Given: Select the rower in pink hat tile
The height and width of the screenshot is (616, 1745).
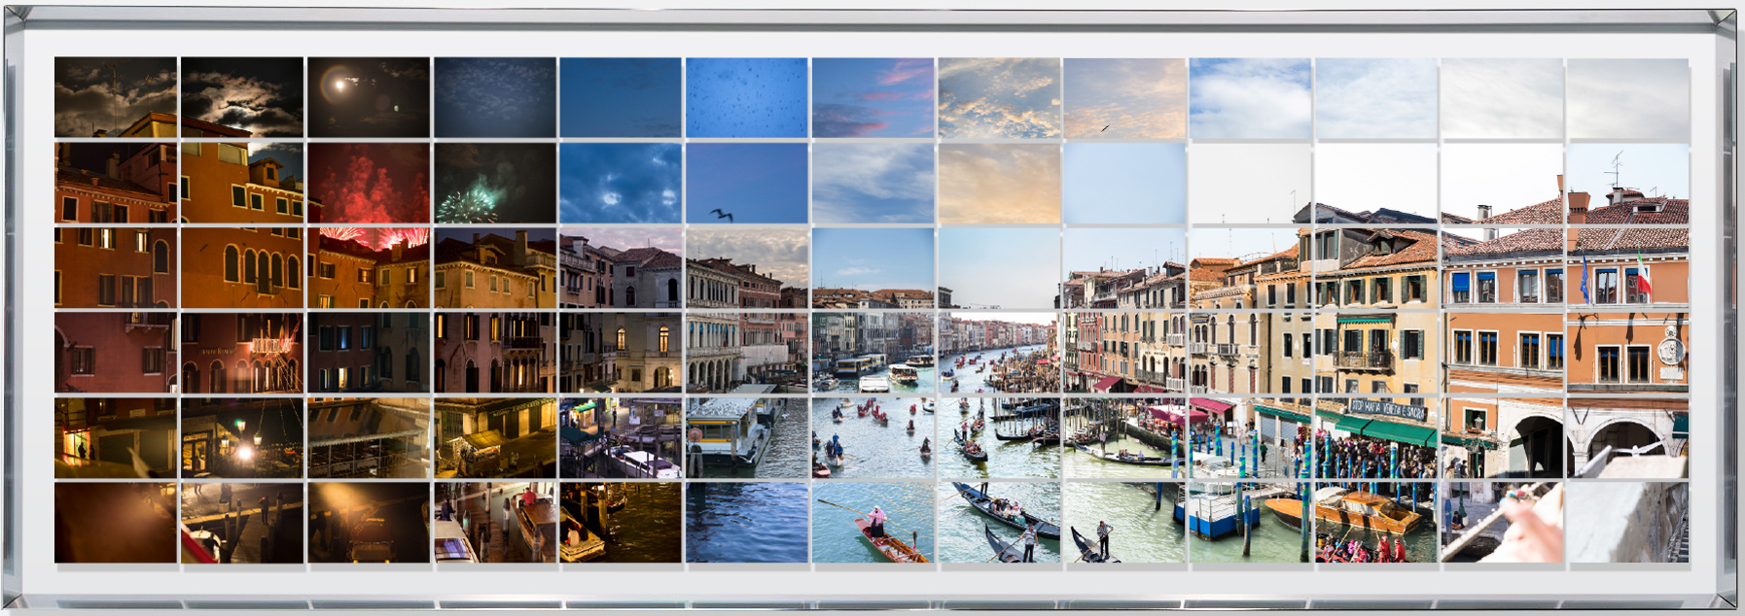Looking at the screenshot, I should tap(872, 523).
